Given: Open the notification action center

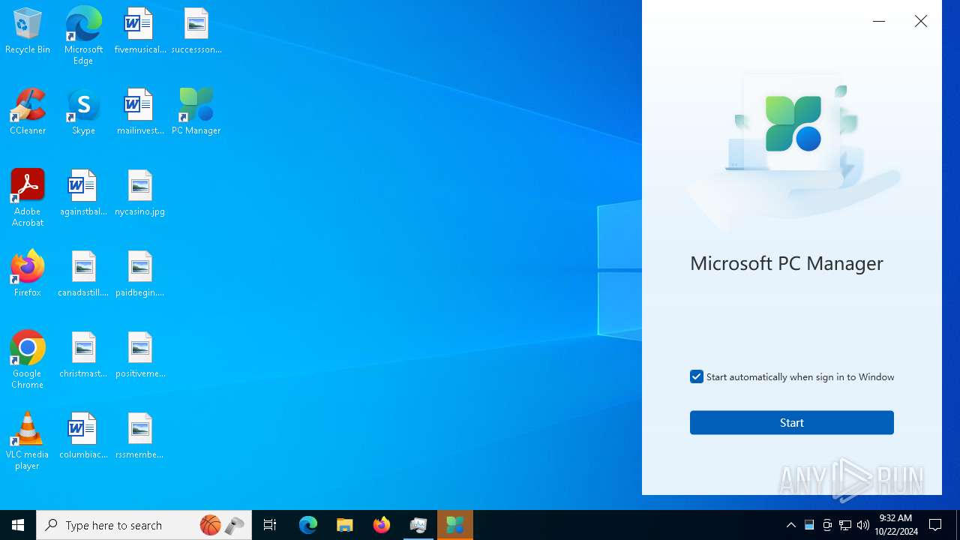Looking at the screenshot, I should pyautogui.click(x=936, y=525).
